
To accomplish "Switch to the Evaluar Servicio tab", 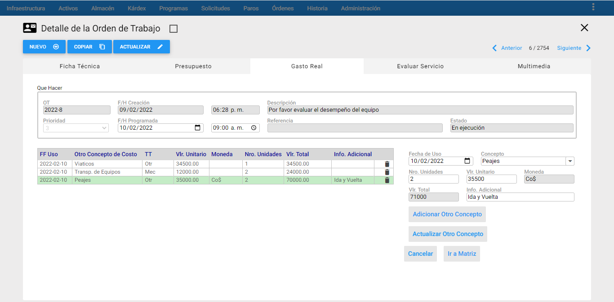I will 420,66.
